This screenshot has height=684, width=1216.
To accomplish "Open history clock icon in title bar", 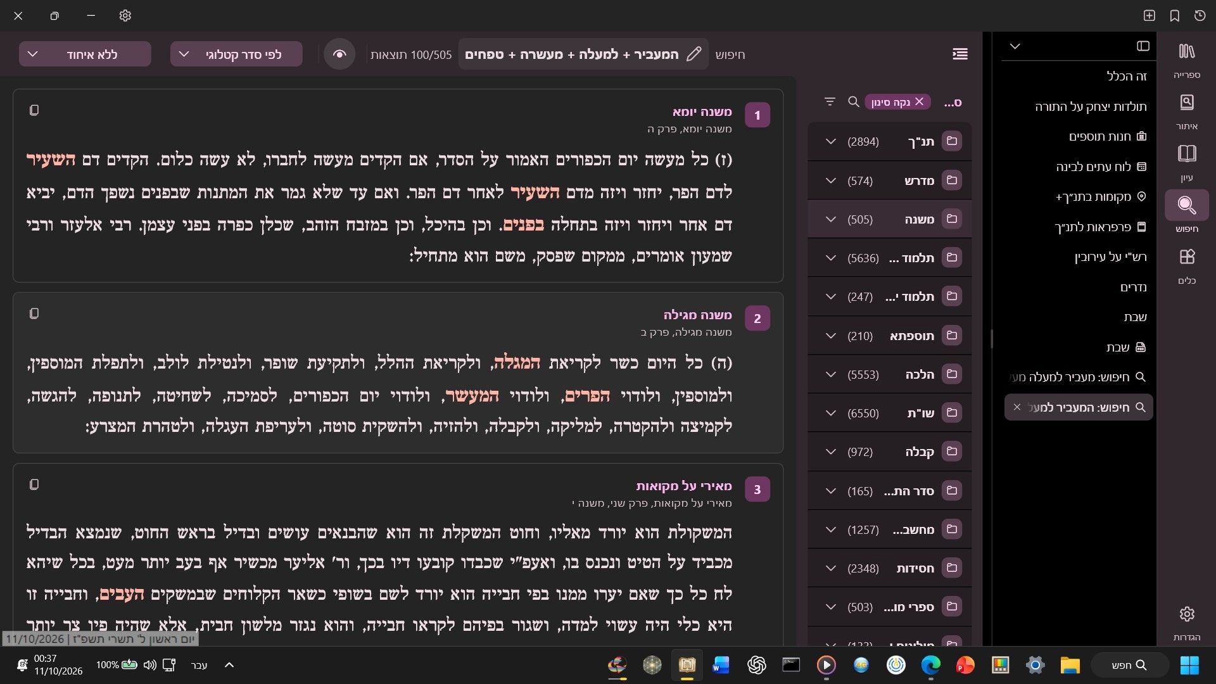I will pos(1200,16).
